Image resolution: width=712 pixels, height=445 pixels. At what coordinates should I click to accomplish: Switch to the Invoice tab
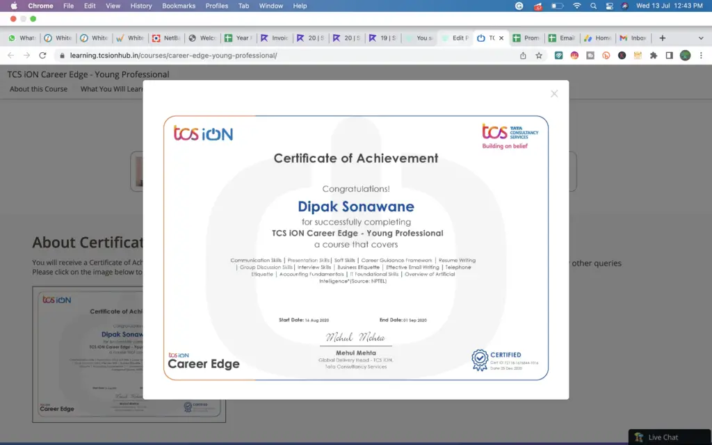[x=275, y=38]
